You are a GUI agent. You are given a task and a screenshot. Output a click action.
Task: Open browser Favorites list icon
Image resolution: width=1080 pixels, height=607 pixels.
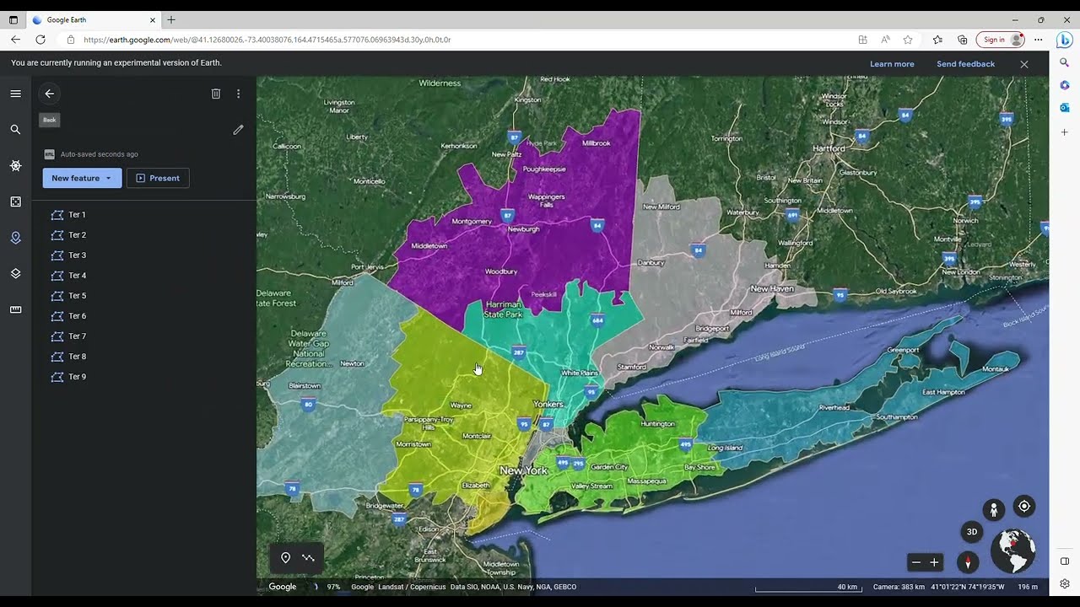tap(937, 40)
